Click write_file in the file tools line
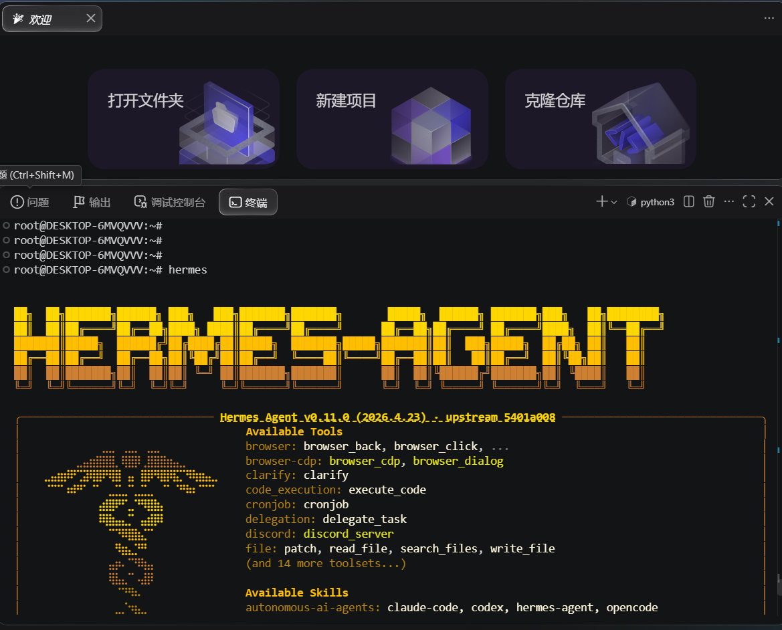Viewport: 782px width, 630px height. point(522,549)
